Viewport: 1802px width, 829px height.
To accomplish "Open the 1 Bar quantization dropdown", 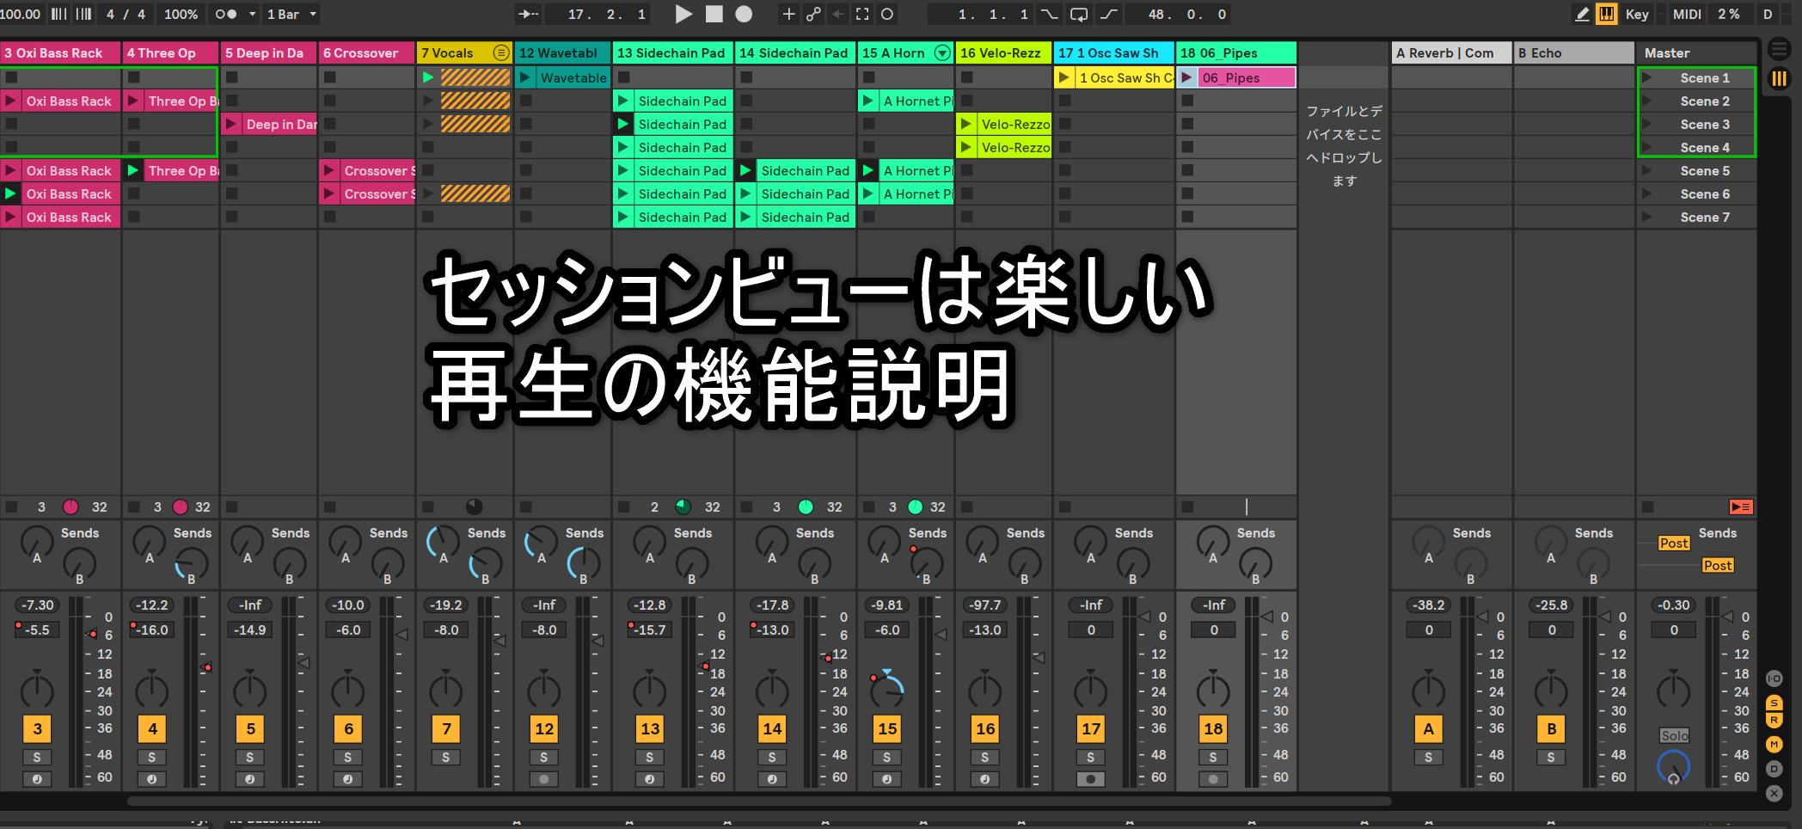I will [291, 14].
